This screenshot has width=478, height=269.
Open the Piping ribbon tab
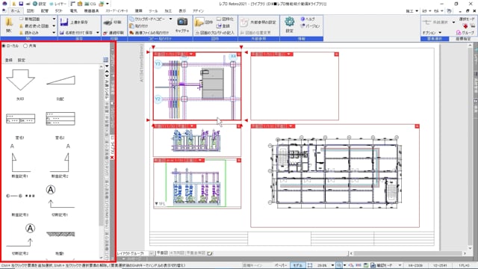45,10
